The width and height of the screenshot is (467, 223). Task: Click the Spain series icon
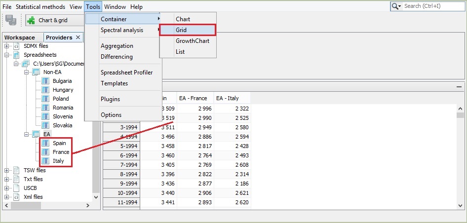click(45, 143)
